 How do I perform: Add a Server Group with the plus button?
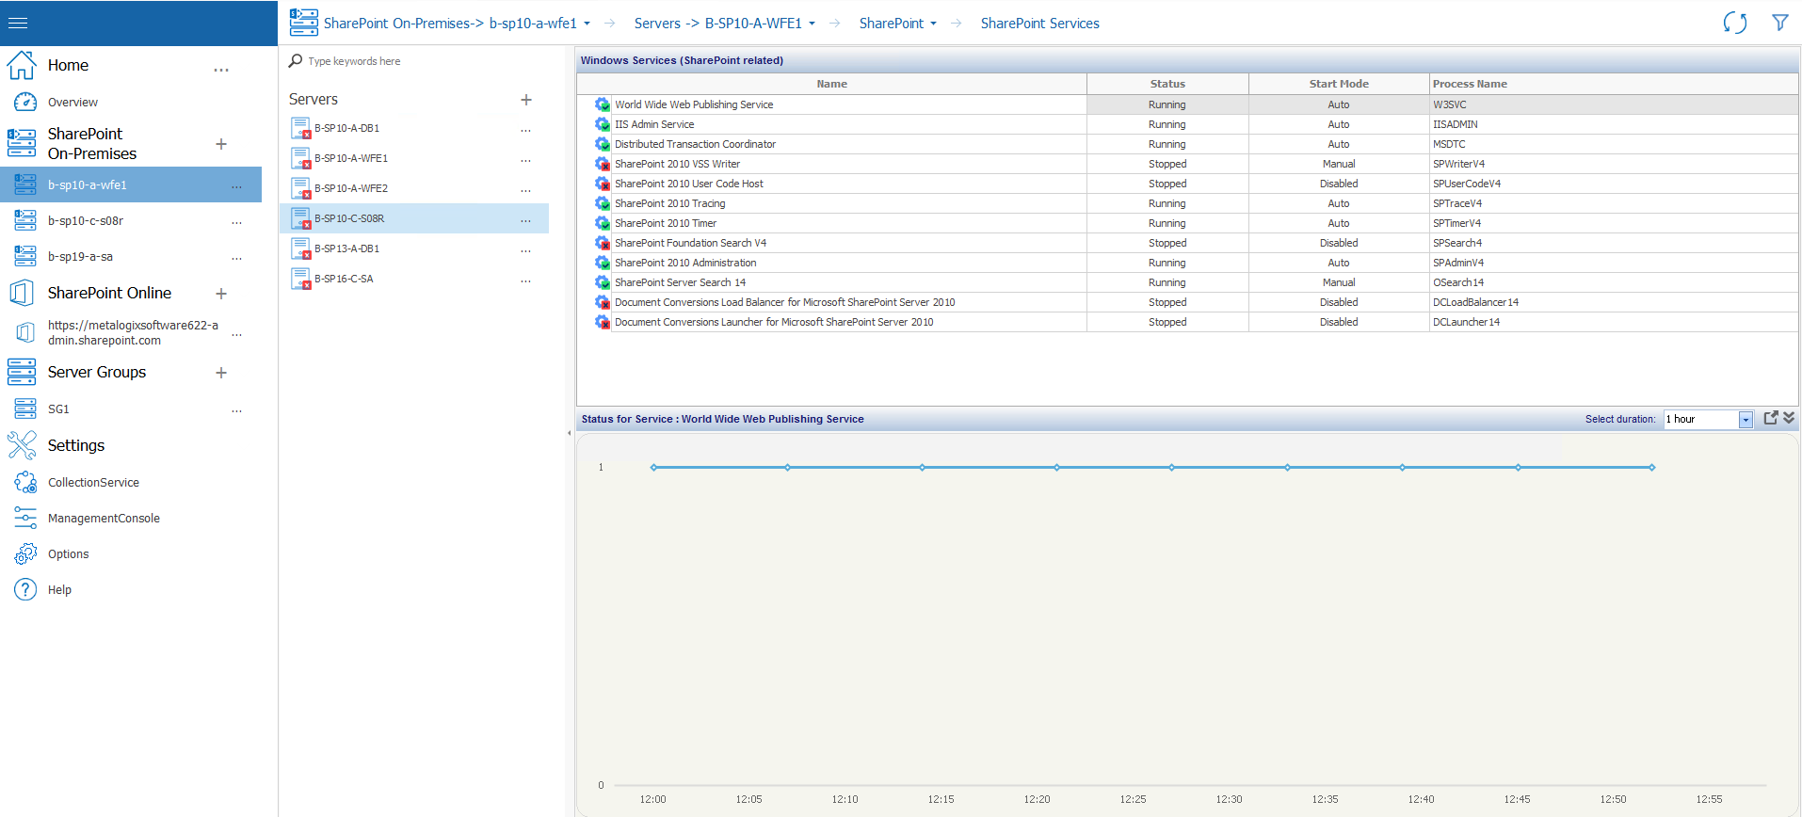(x=221, y=373)
